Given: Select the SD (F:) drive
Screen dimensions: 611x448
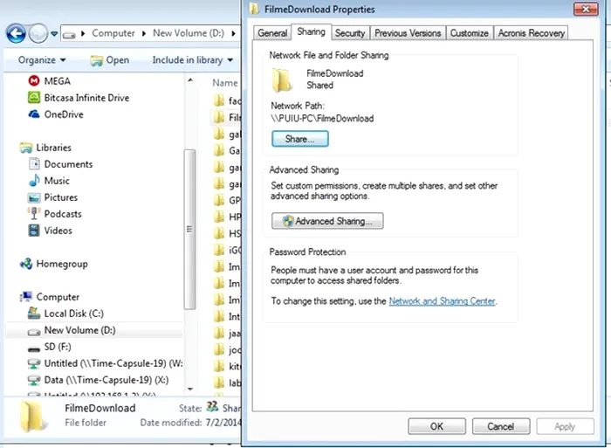Looking at the screenshot, I should (49, 347).
